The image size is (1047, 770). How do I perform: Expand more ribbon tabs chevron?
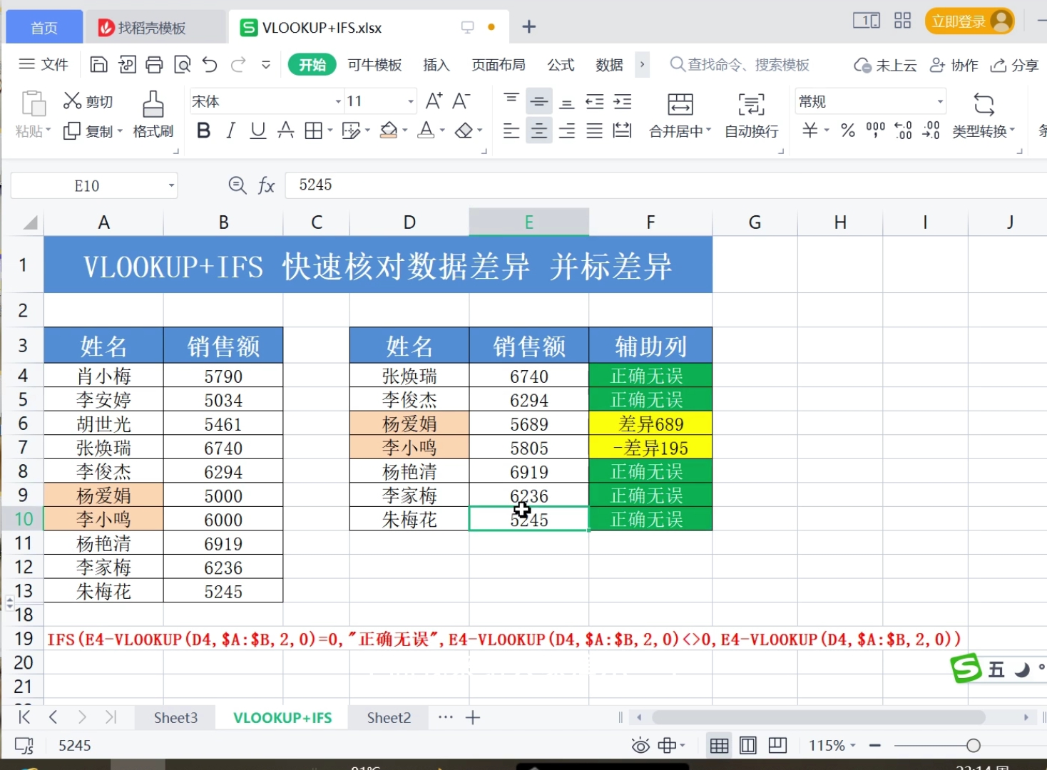point(642,65)
